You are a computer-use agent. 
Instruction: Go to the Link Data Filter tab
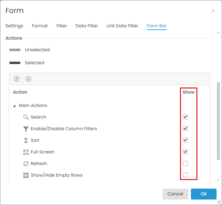click(122, 26)
